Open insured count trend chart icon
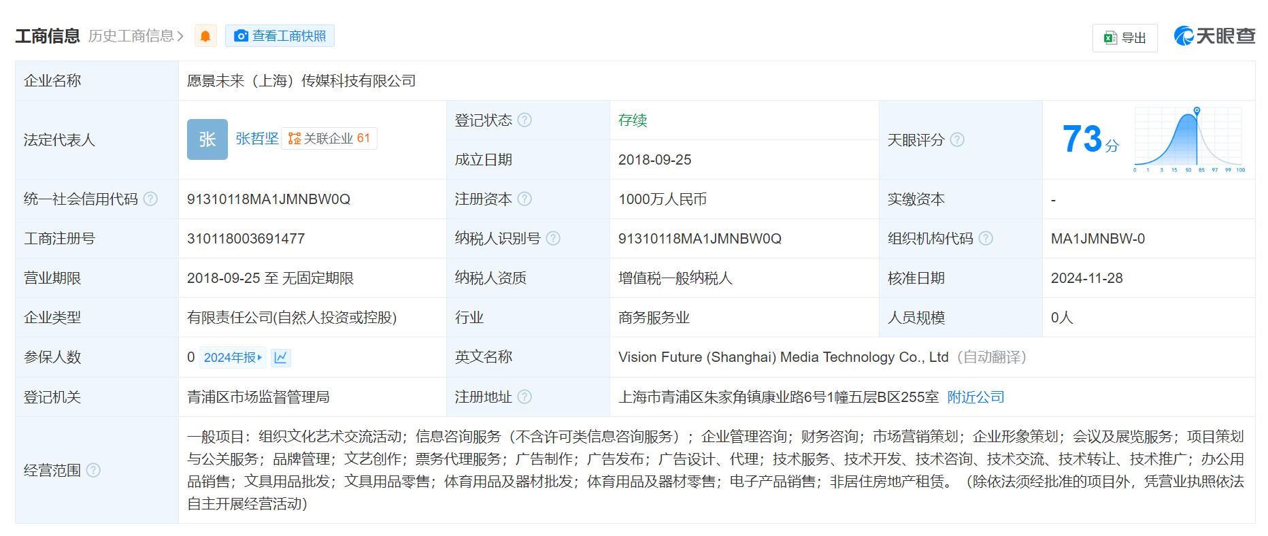 click(x=280, y=358)
